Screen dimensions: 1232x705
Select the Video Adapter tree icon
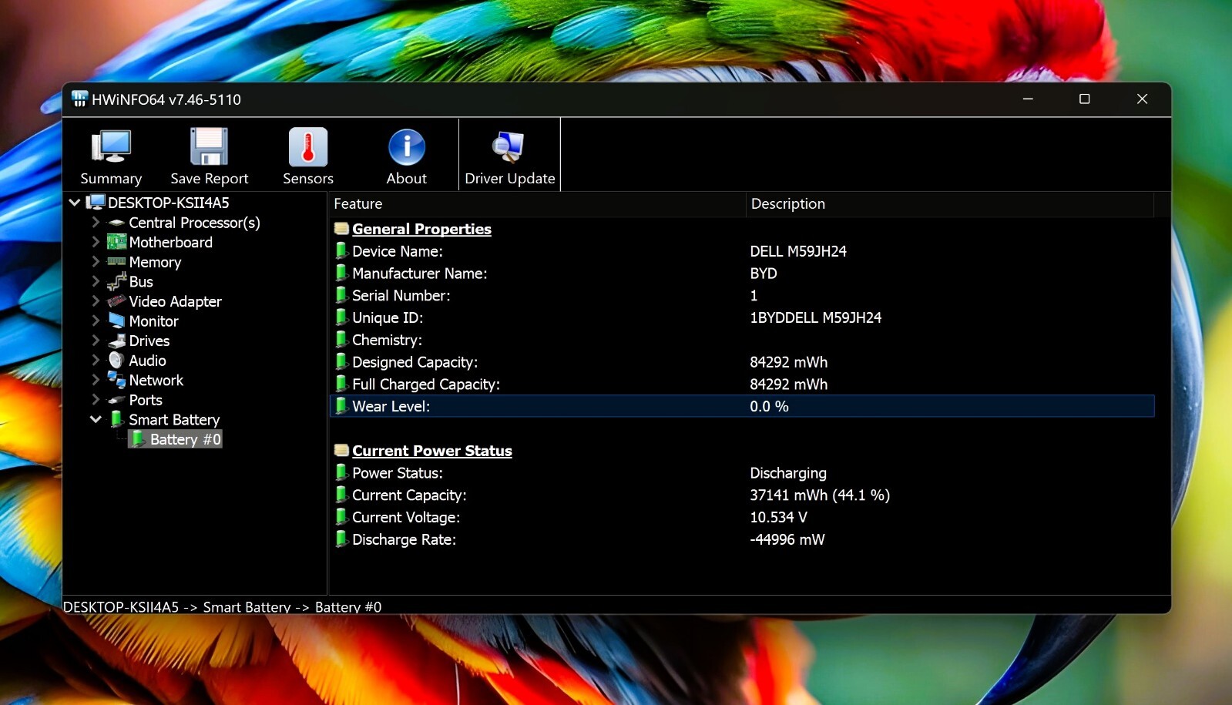116,301
